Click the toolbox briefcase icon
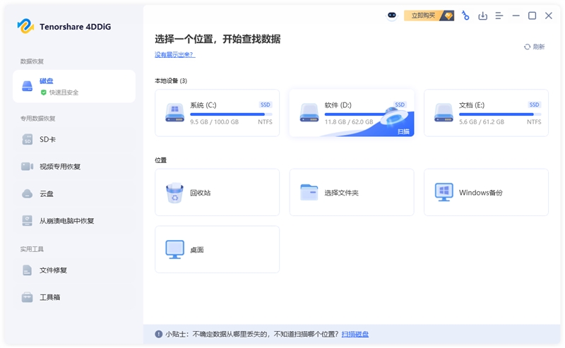The width and height of the screenshot is (565, 348). click(28, 297)
